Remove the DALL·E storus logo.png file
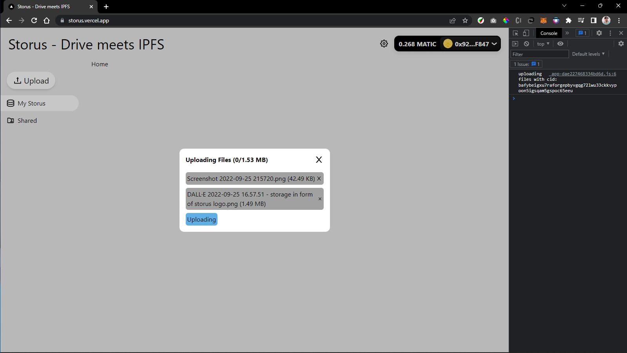Image resolution: width=627 pixels, height=353 pixels. 320,199
